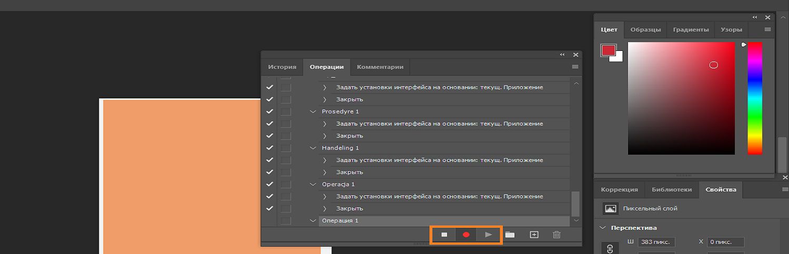Image resolution: width=789 pixels, height=254 pixels.
Task: Toggle the dialog box for the Prosedyre 1 action
Action: [x=286, y=111]
